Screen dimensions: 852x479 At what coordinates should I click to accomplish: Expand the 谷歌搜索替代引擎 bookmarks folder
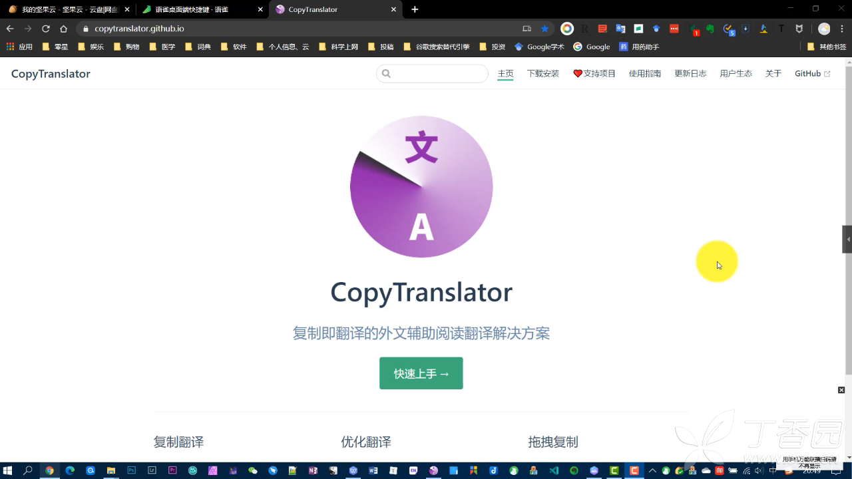pos(437,47)
